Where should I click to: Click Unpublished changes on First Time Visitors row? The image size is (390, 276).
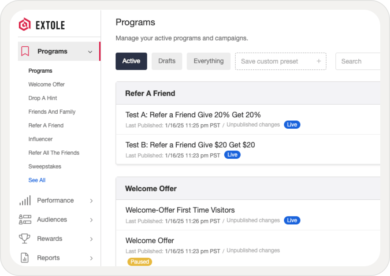(x=253, y=220)
